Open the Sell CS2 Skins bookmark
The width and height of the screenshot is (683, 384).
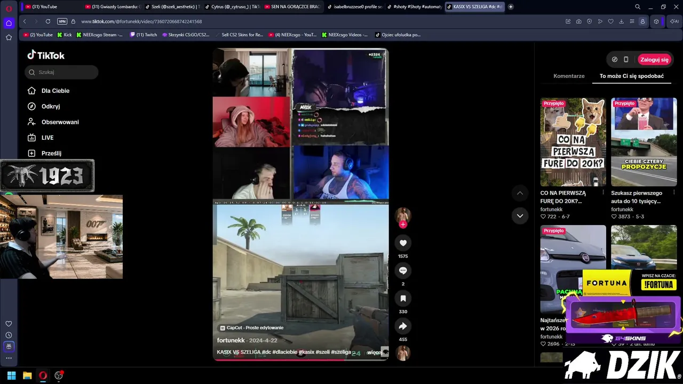tap(239, 35)
